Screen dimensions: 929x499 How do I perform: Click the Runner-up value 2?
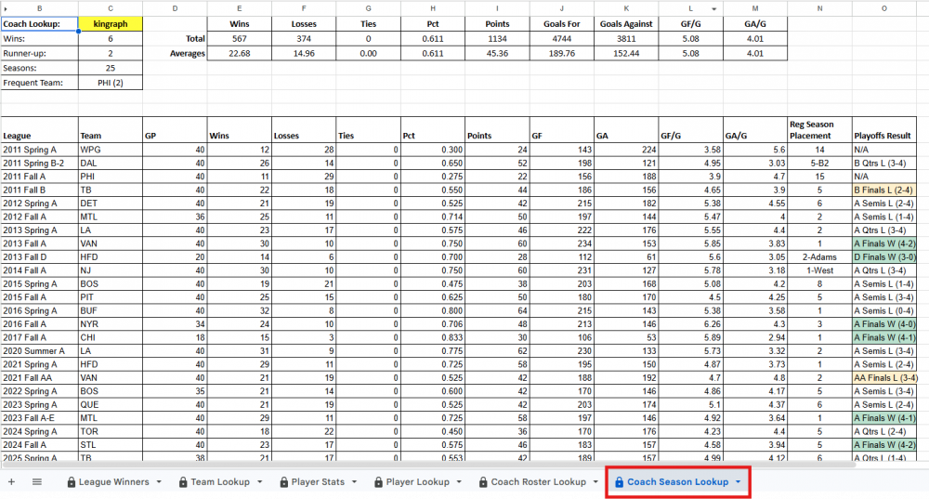111,53
